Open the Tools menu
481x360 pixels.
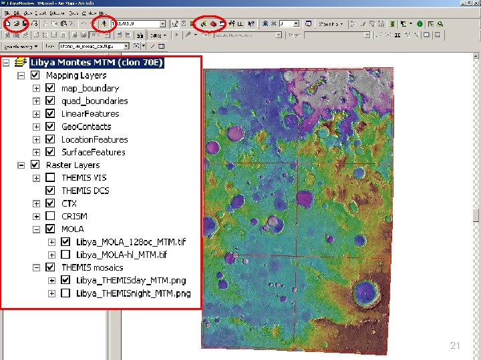pos(73,13)
